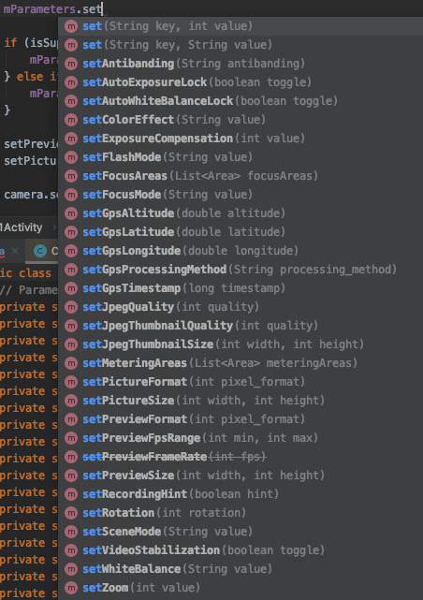Screen dimensions: 423x600
Task: Choose setJpegQuality(int quality) entry
Action: (x=241, y=307)
